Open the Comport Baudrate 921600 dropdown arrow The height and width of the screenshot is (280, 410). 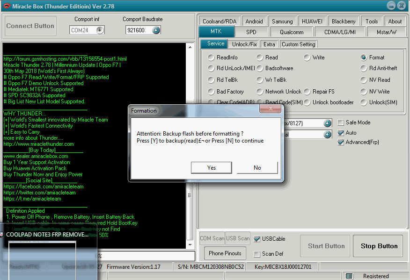(x=156, y=30)
